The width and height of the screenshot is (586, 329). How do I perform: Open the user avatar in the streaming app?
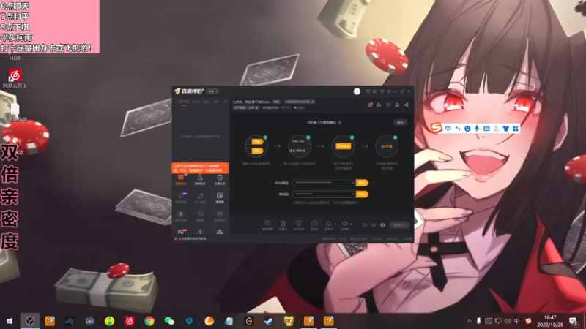[x=357, y=91]
